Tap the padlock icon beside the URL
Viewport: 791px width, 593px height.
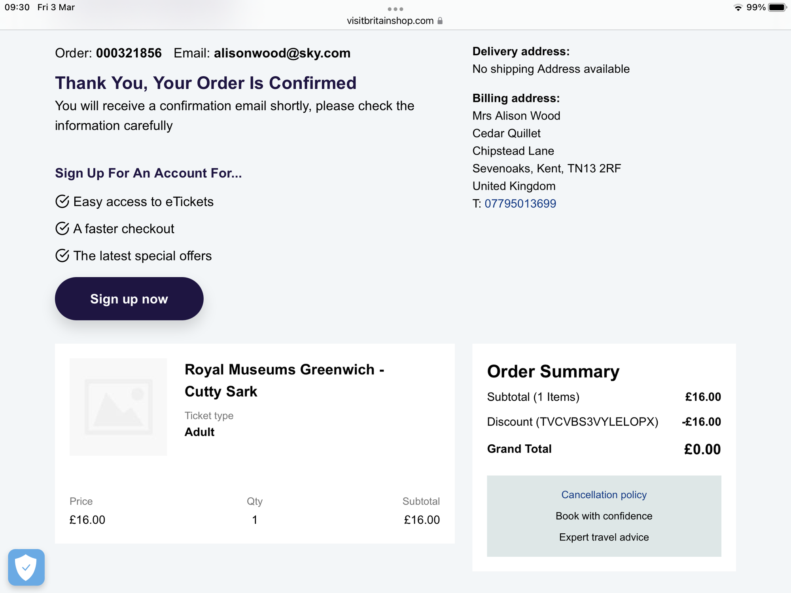point(440,21)
